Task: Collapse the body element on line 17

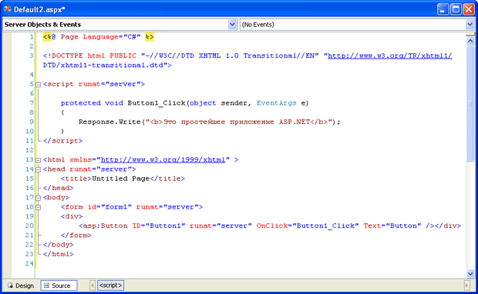Action: click(x=38, y=198)
